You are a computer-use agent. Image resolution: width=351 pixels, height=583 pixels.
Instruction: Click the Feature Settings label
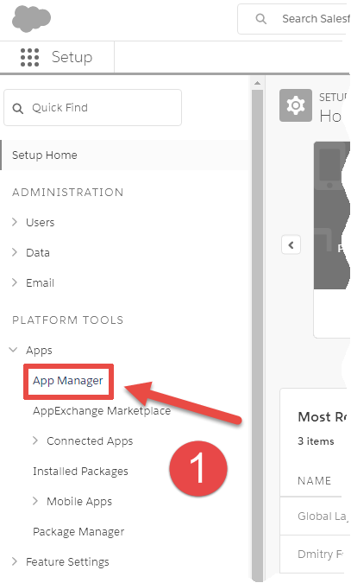coord(67,561)
